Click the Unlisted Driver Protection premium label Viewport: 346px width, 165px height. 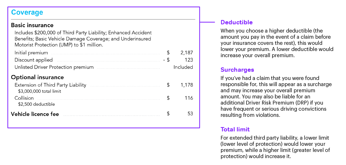click(54, 67)
